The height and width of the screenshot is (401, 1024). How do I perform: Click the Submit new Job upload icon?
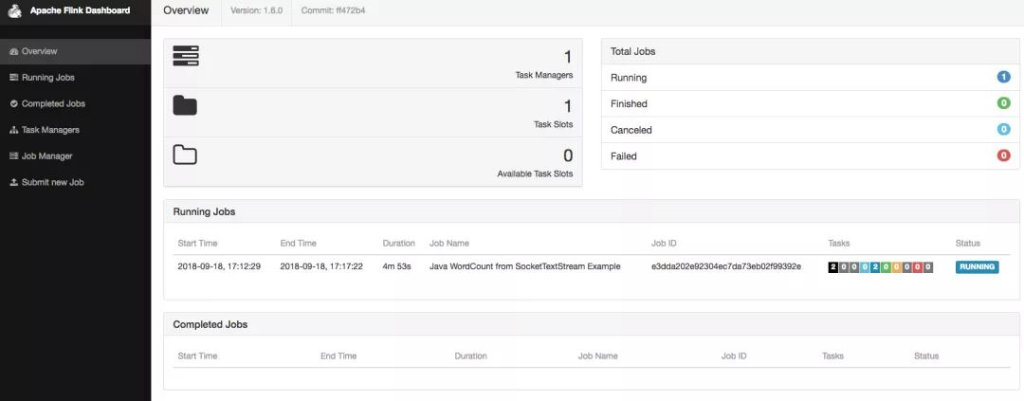13,182
